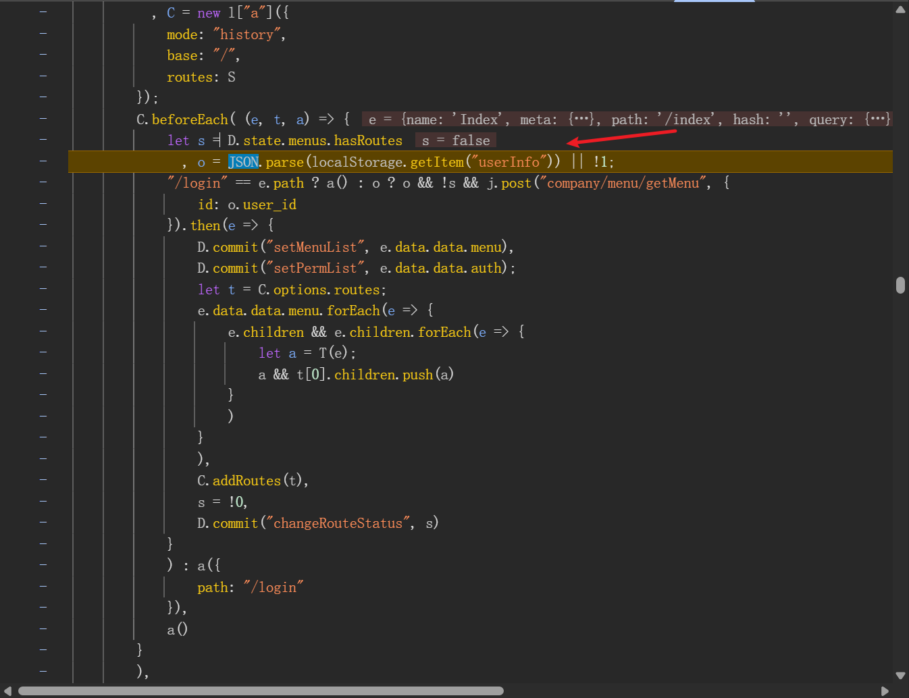Click the "userInfo" string argument

tap(509, 162)
